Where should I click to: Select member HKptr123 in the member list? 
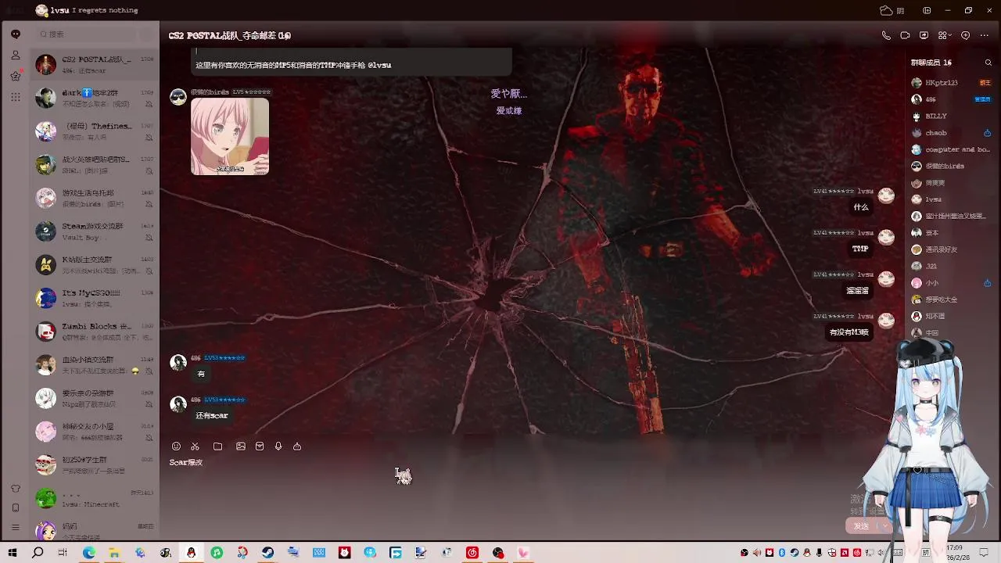[951, 83]
